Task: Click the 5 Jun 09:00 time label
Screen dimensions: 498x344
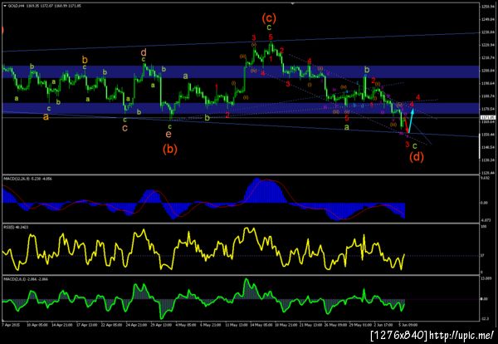Action: 408,325
